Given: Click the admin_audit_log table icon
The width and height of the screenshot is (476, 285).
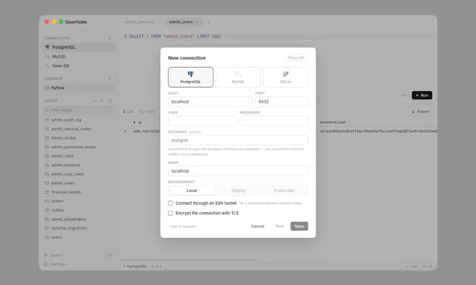Looking at the screenshot, I should pos(47,120).
